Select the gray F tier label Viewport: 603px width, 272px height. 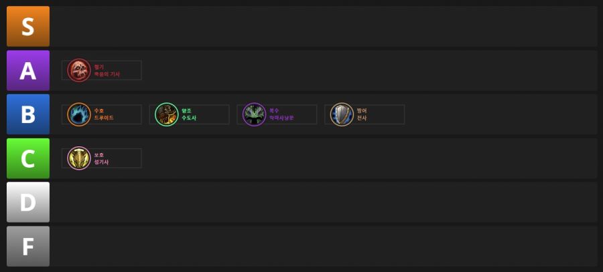click(x=28, y=247)
